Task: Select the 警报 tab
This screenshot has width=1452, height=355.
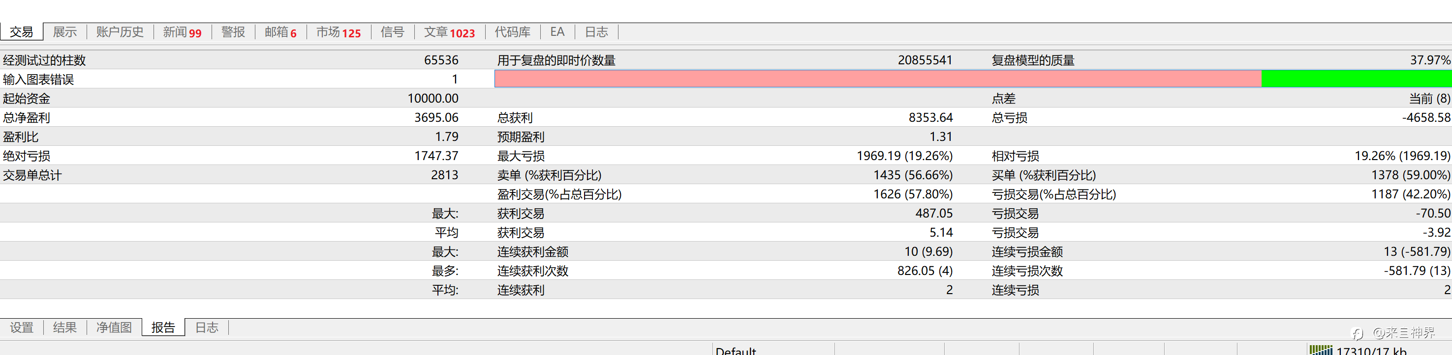Action: (233, 32)
